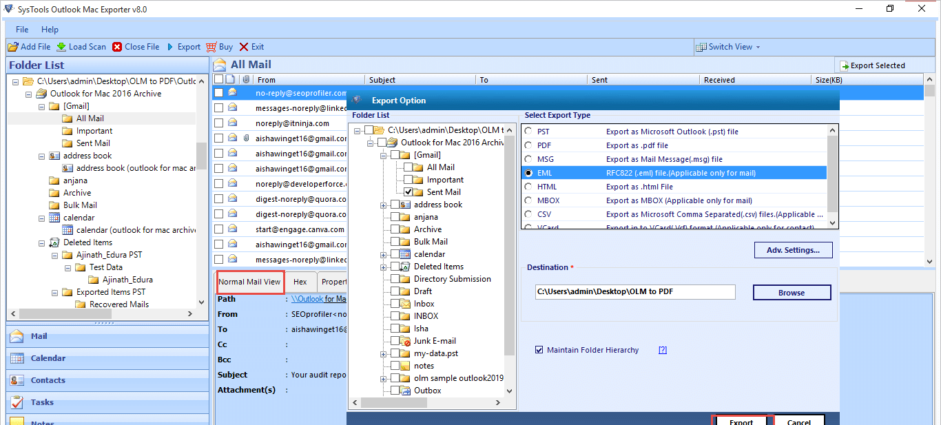Collapse the Deleted Items node in main folder list

41,242
